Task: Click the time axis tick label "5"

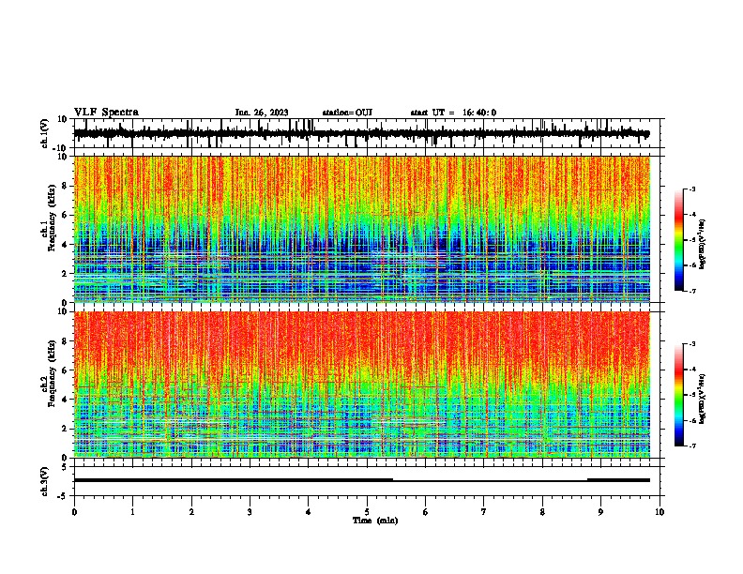Action: [367, 512]
